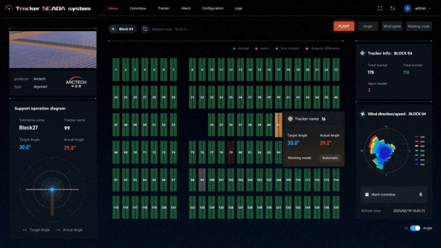Select tracker tile number 8
This screenshot has width=441, height=248.
(x=192, y=70)
